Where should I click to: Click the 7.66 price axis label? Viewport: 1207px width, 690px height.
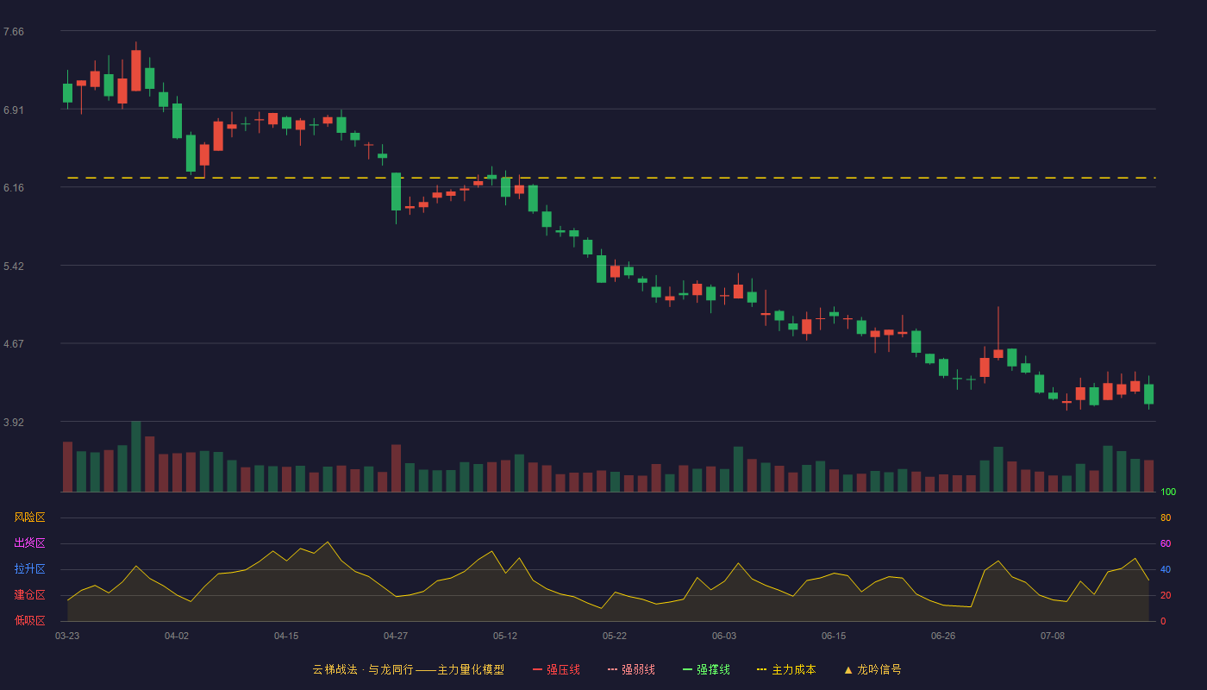tap(14, 32)
